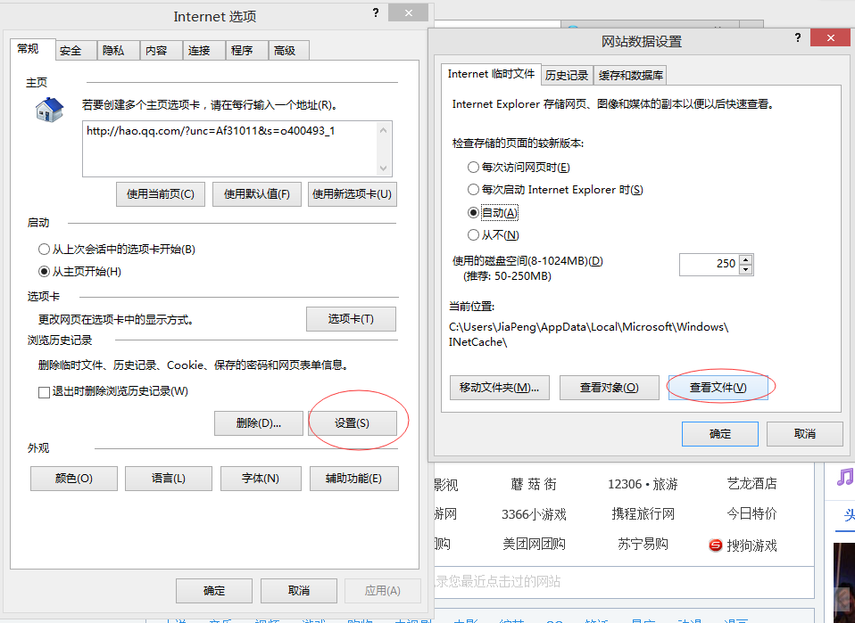Click the 删除(D)... button
This screenshot has height=623, width=855.
pyautogui.click(x=259, y=423)
